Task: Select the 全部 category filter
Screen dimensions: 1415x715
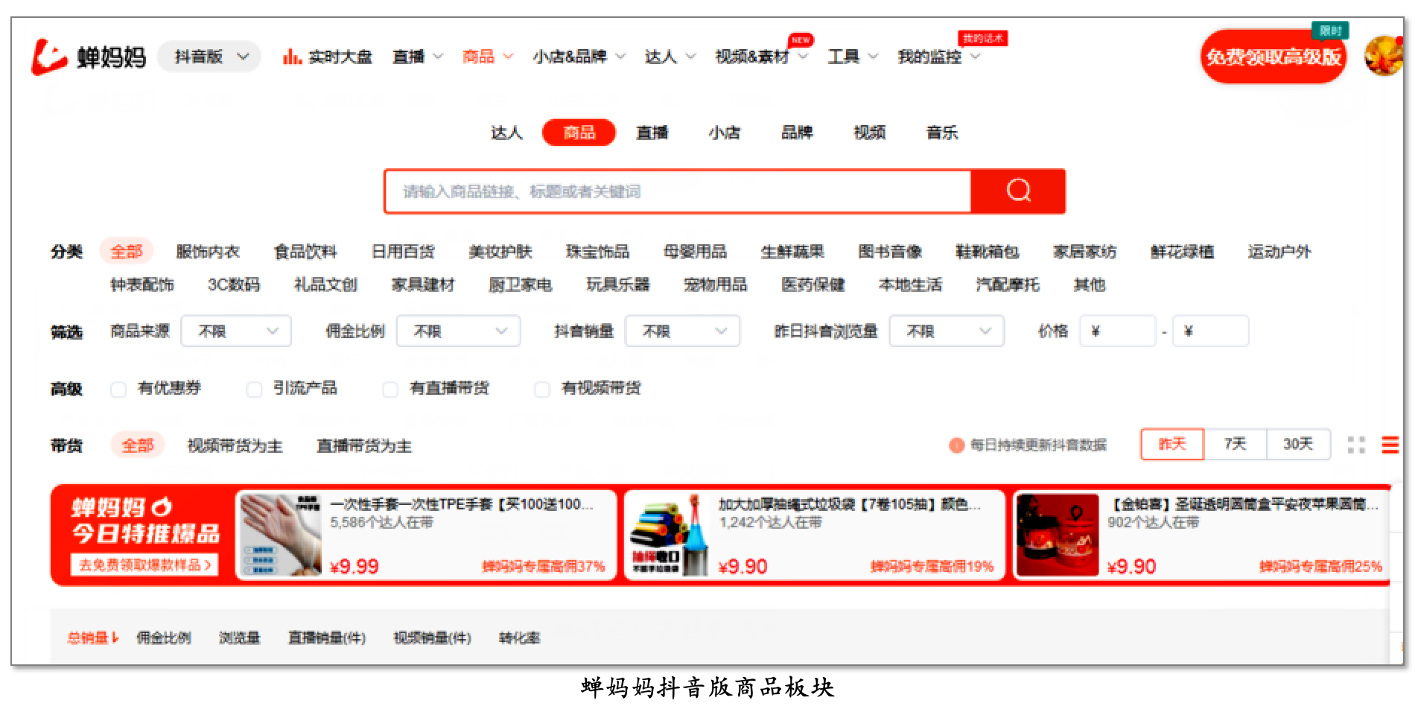Action: click(126, 252)
